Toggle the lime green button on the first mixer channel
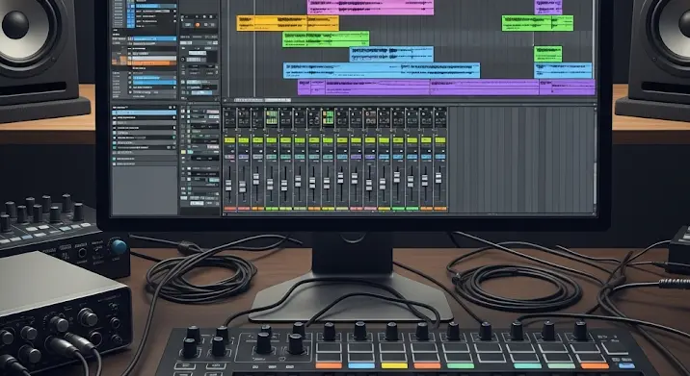This screenshot has height=376, width=690. click(229, 140)
